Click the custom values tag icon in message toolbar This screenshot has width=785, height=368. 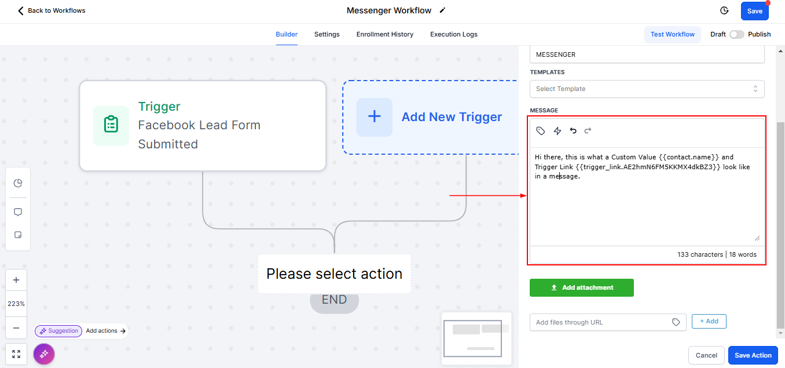[x=541, y=131]
